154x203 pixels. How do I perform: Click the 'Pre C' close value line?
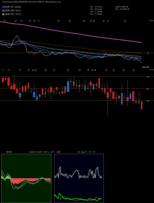tap(96, 14)
